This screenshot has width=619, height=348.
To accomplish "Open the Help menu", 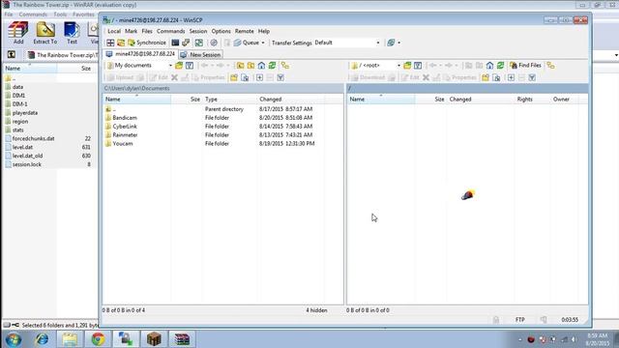I will point(264,31).
